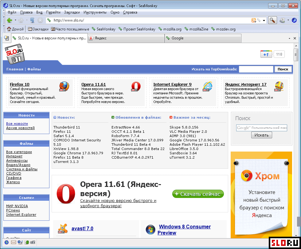Image resolution: width=301 pixels, height=249 pixels.
Task: Click the Главная navigation link
Action: (15, 69)
